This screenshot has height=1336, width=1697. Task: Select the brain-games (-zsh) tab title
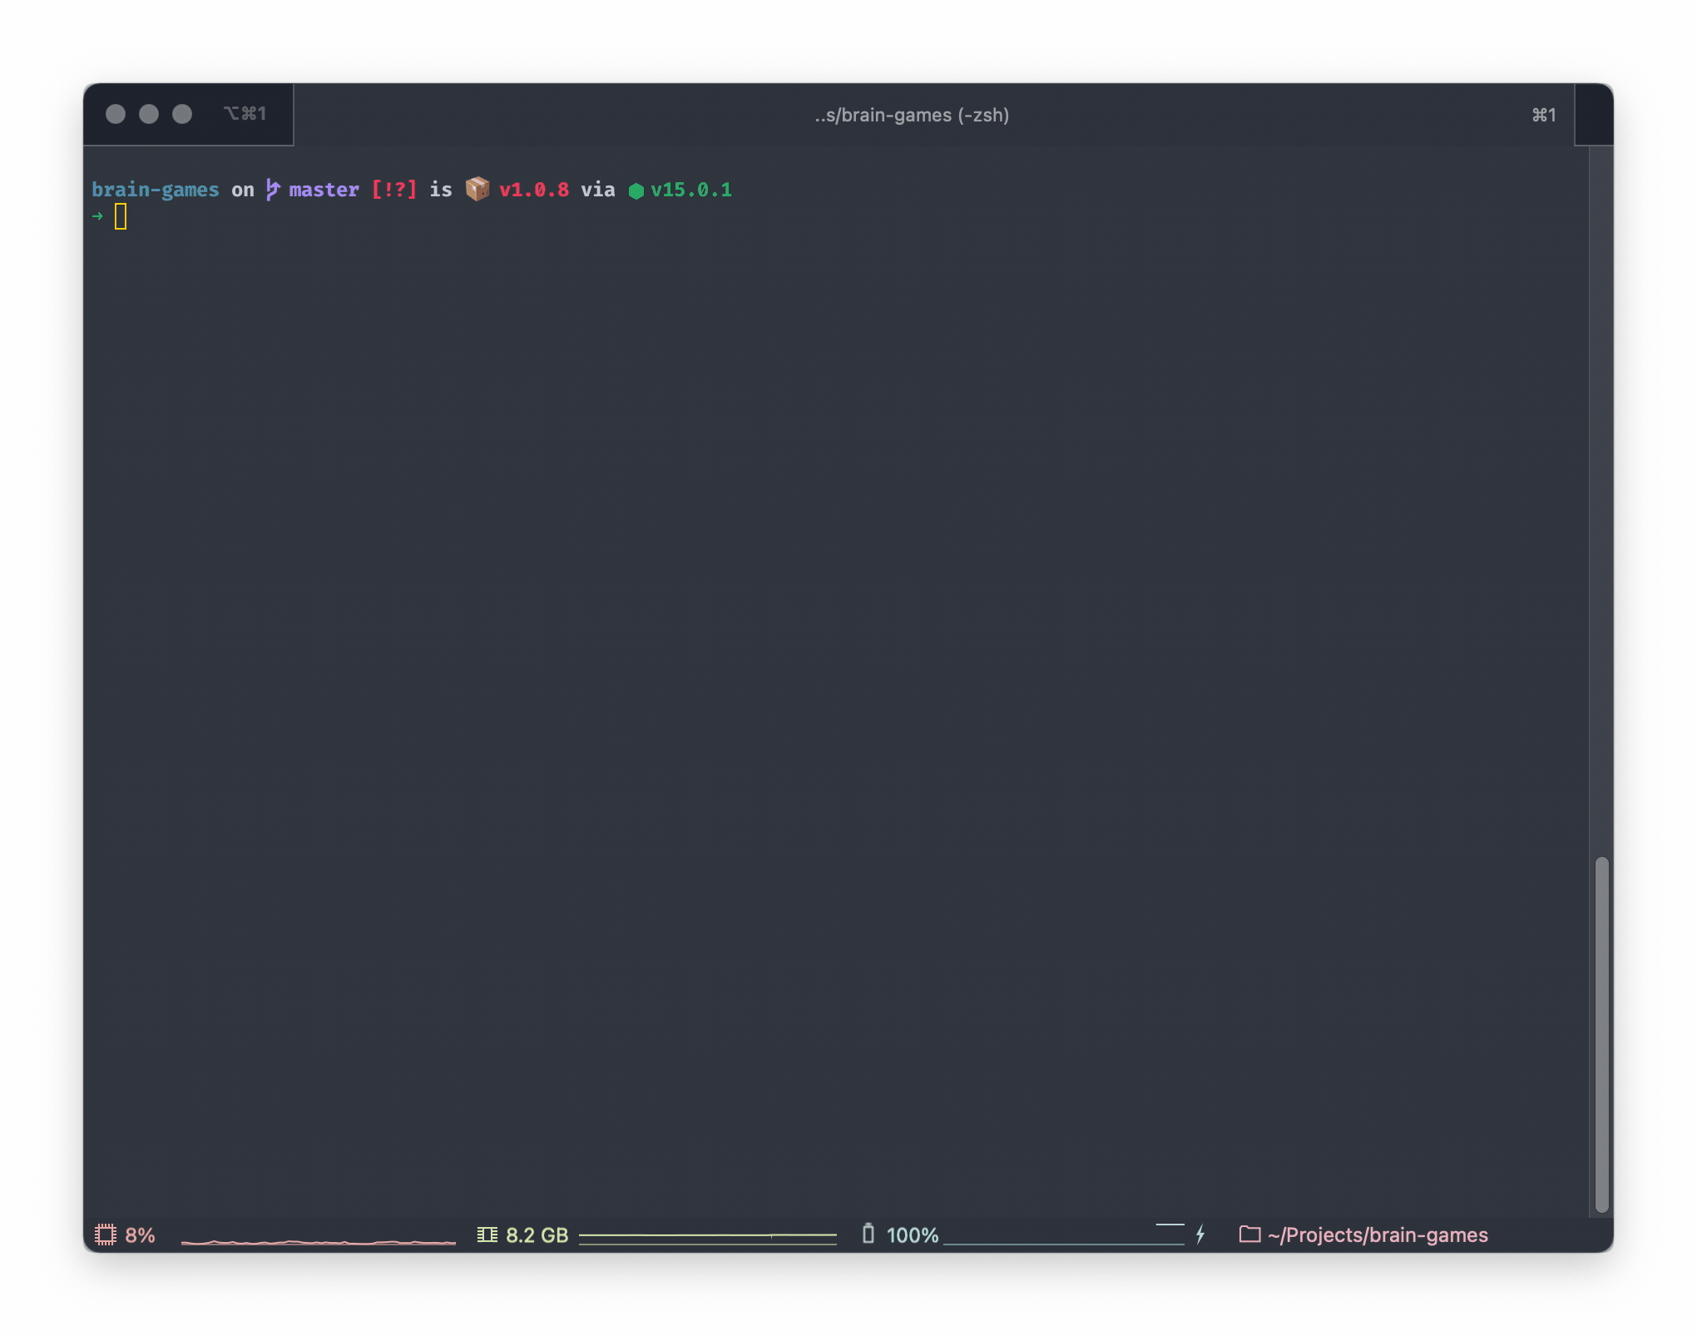pos(912,115)
